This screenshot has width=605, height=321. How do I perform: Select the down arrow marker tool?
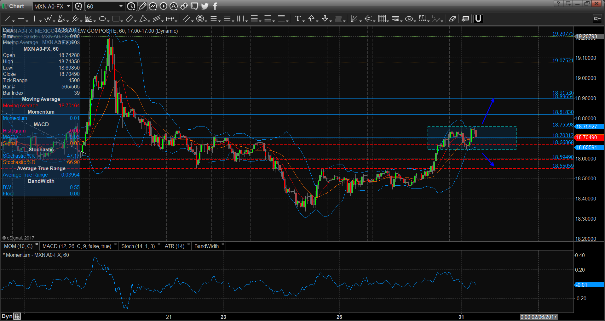(x=325, y=19)
